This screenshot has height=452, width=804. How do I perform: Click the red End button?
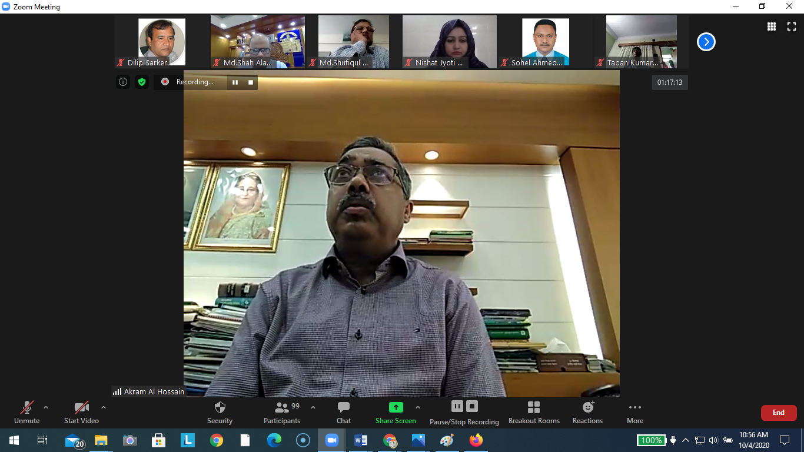click(x=779, y=413)
